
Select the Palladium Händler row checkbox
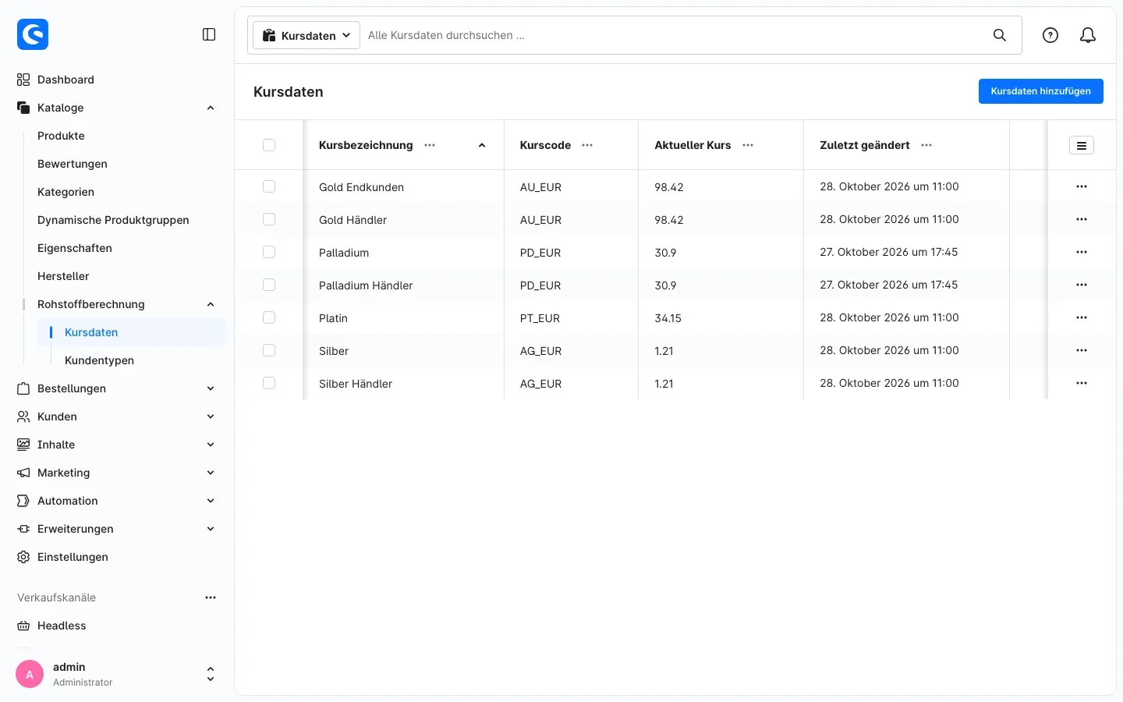pyautogui.click(x=269, y=285)
